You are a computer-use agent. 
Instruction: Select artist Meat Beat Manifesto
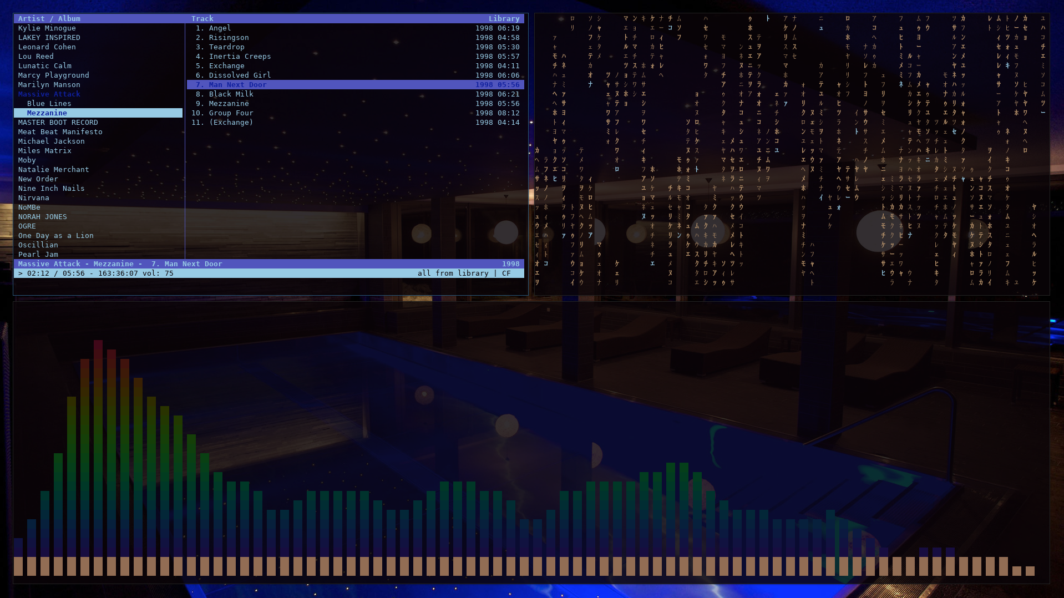(x=60, y=132)
